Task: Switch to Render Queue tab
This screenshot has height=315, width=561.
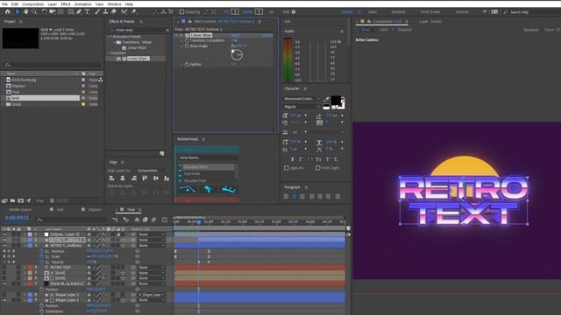Action: pos(20,210)
